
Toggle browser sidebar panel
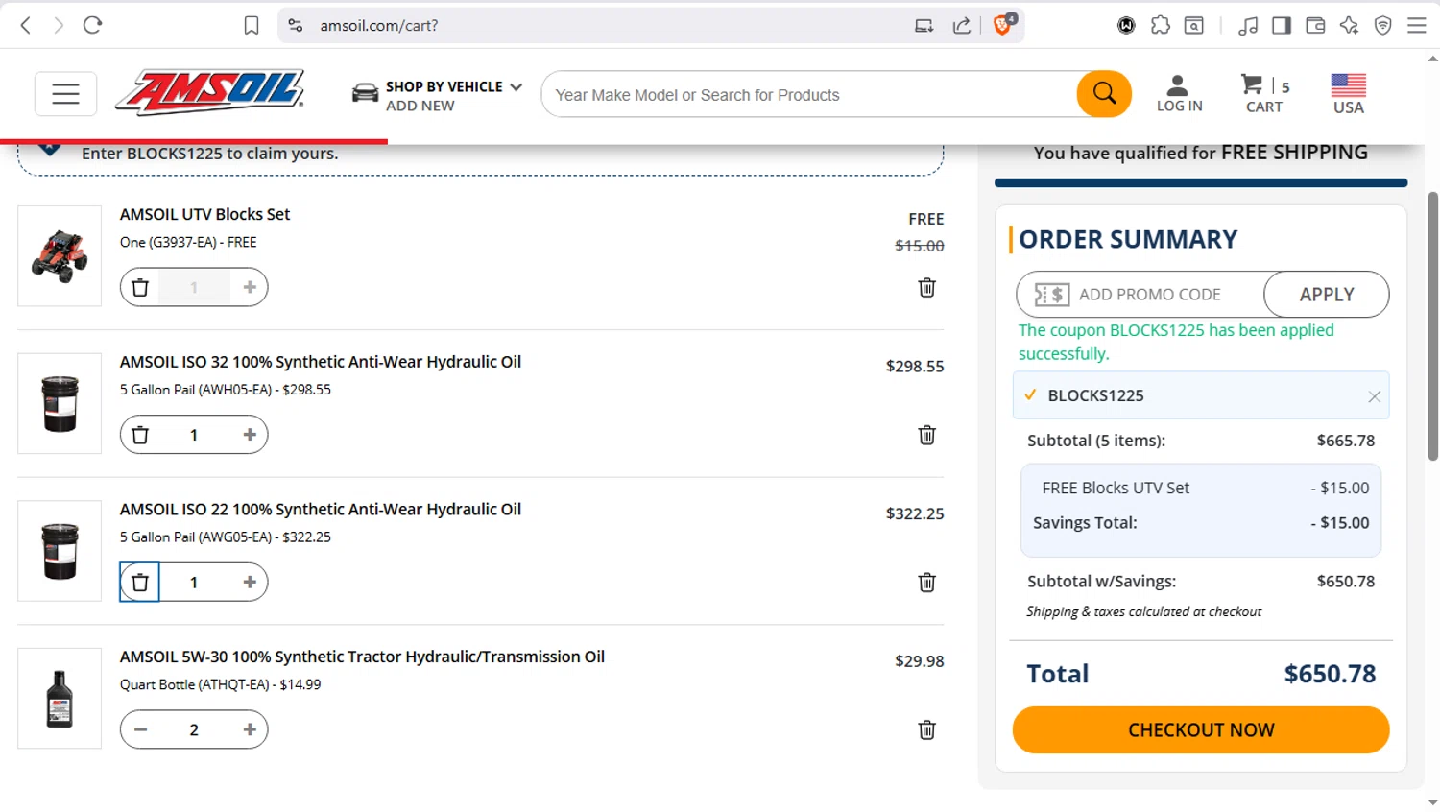[x=1282, y=26]
